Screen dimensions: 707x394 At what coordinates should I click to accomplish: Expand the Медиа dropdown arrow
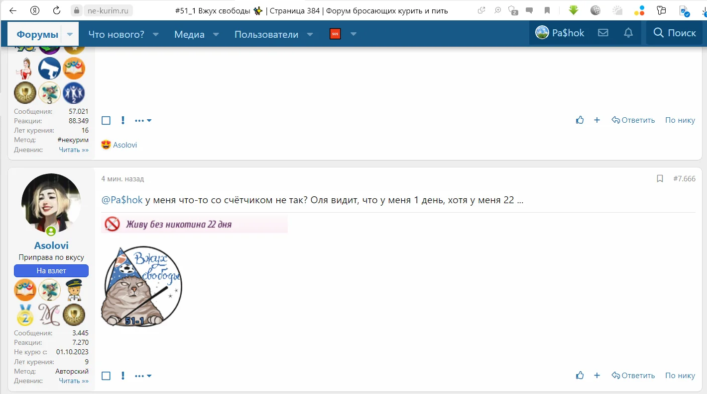pyautogui.click(x=216, y=34)
